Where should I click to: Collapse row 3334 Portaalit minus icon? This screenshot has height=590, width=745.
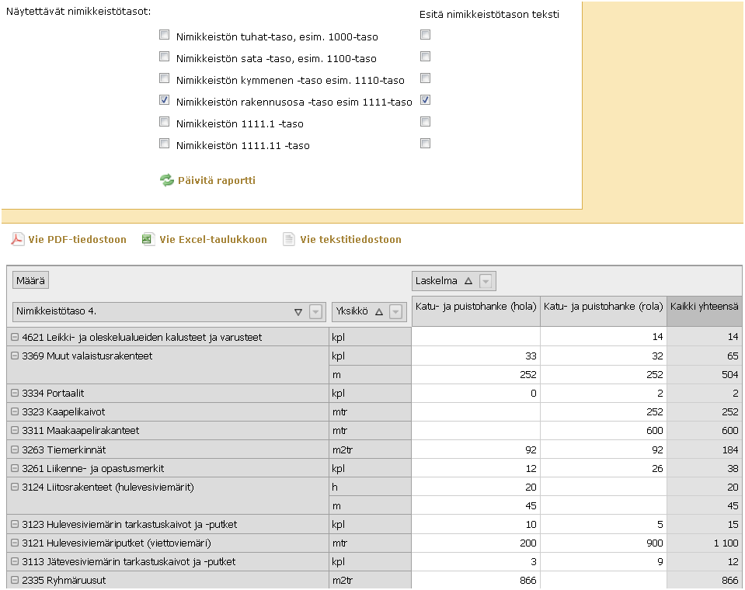tap(15, 394)
